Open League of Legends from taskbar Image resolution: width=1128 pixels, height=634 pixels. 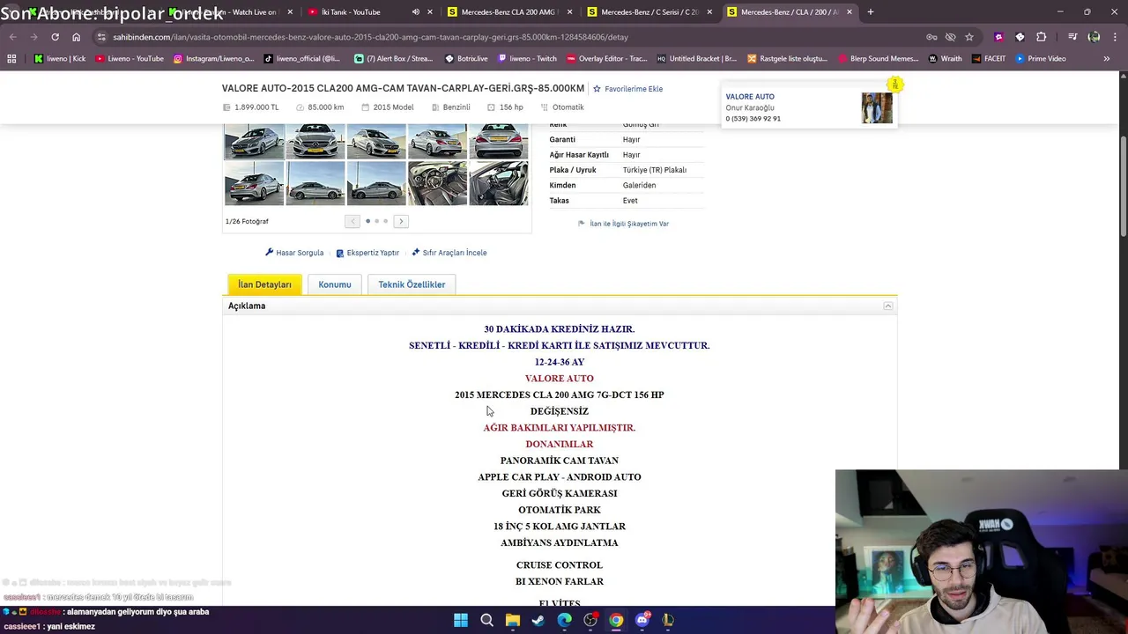point(668,620)
